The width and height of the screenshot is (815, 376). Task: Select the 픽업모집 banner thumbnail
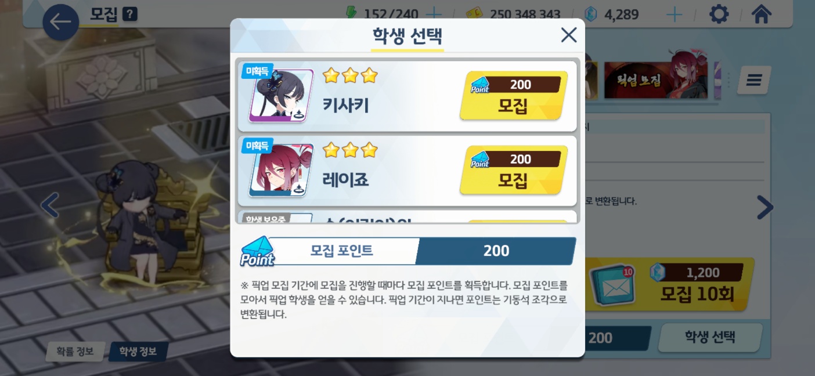pyautogui.click(x=656, y=80)
